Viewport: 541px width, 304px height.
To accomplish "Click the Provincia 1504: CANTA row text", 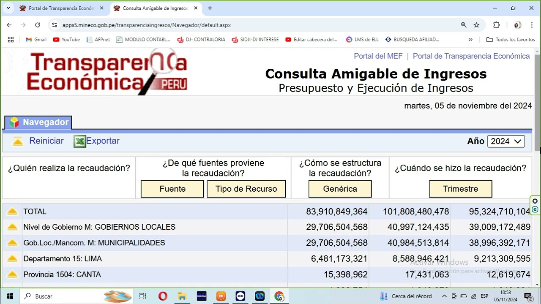I will [x=62, y=275].
